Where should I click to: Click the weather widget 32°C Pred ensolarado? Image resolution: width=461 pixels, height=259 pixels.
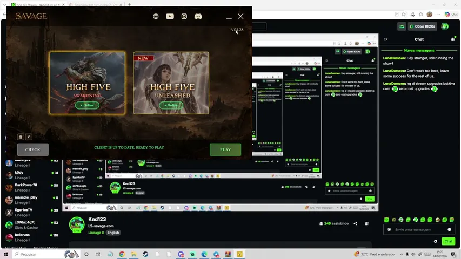click(374, 254)
